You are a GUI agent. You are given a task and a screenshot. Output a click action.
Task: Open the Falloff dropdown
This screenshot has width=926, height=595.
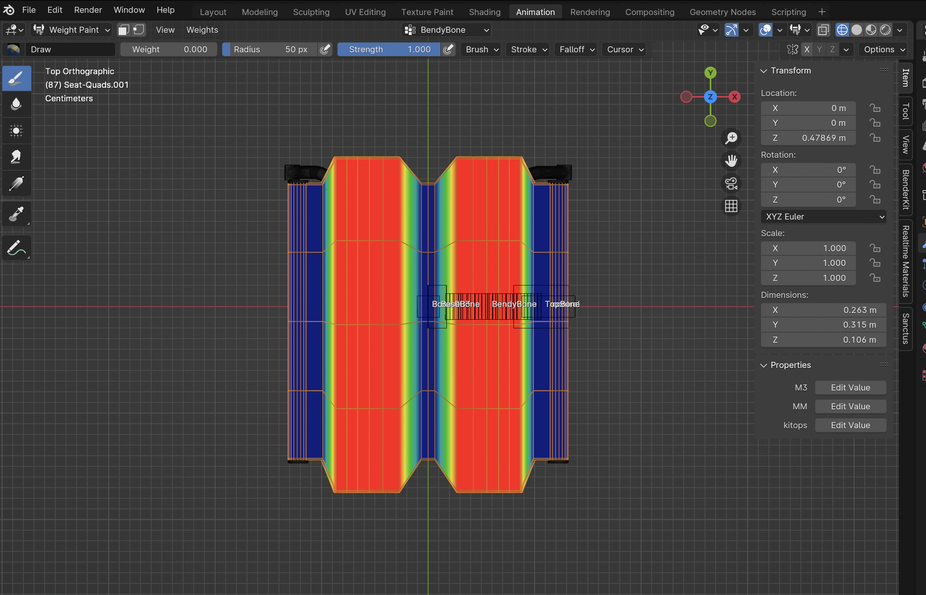click(x=576, y=49)
